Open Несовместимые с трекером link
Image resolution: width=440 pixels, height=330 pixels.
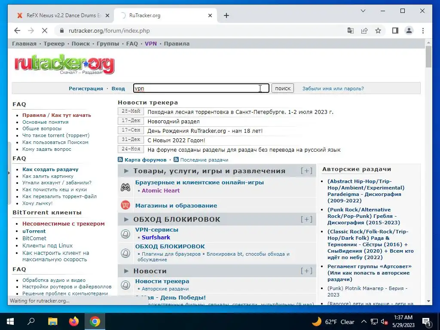(64, 223)
